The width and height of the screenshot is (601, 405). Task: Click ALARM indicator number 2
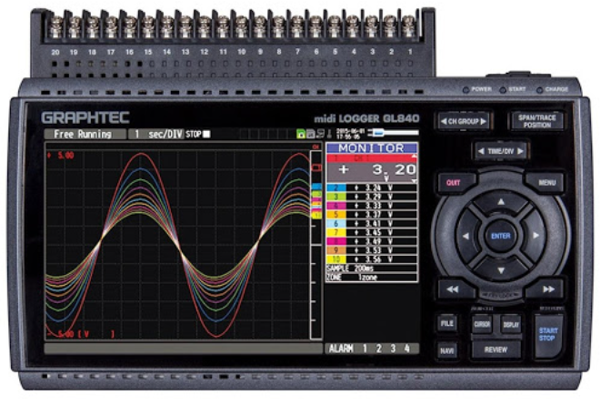378,349
